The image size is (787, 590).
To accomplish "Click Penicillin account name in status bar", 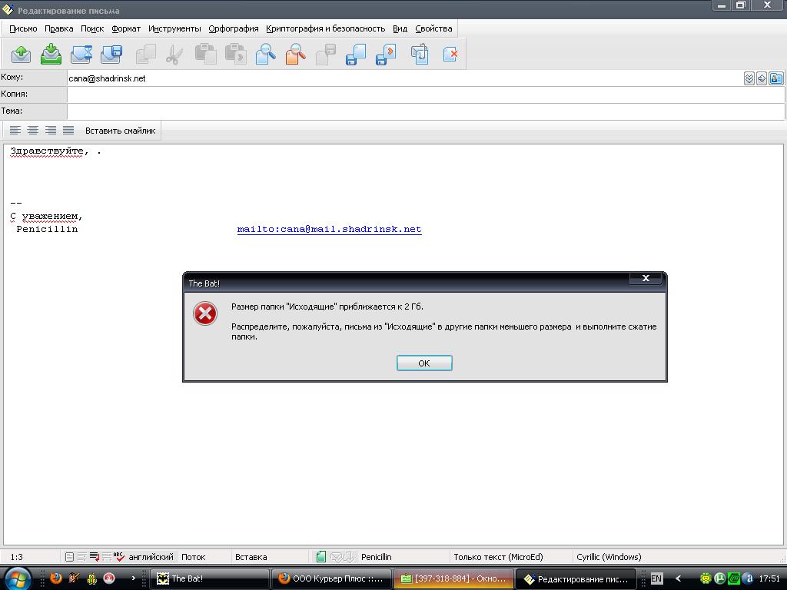I will click(377, 557).
